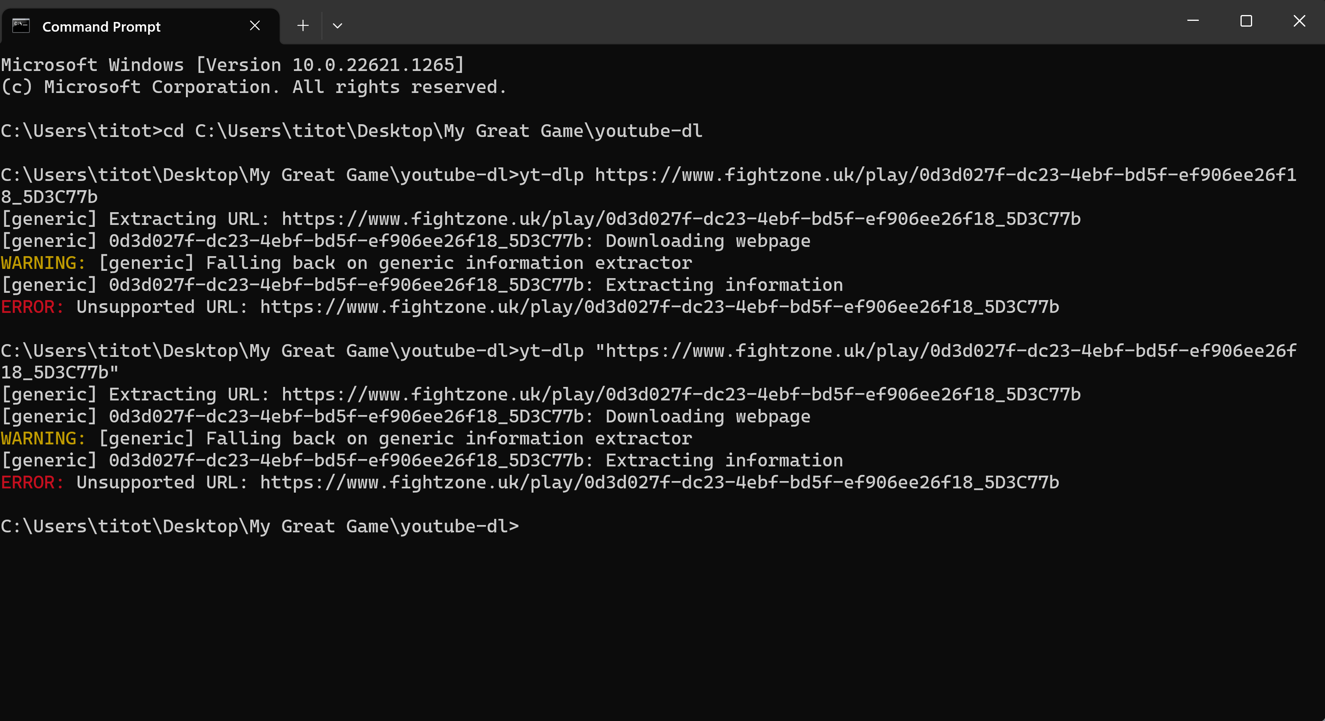Image resolution: width=1325 pixels, height=721 pixels.
Task: Close the Command Prompt tab
Action: [255, 26]
